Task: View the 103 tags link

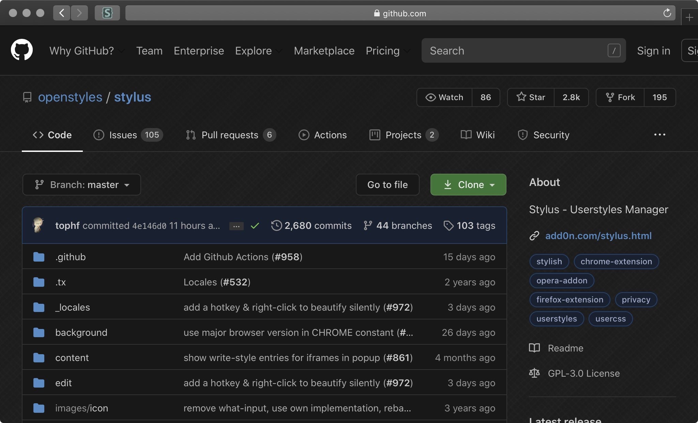Action: (469, 225)
